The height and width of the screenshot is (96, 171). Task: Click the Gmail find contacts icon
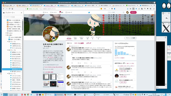(116, 87)
